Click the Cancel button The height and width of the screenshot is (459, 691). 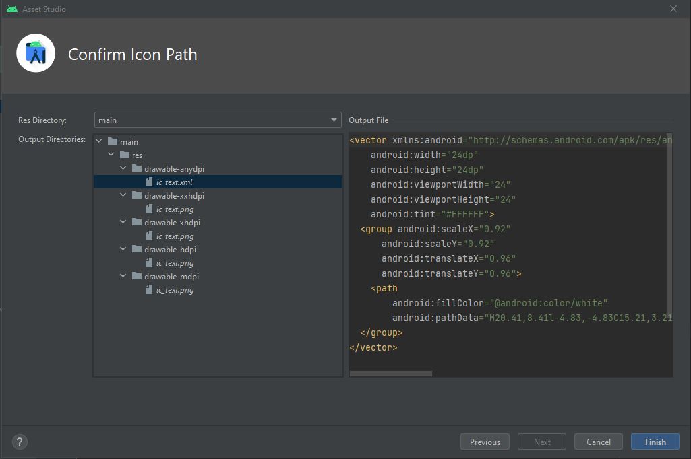[599, 442]
